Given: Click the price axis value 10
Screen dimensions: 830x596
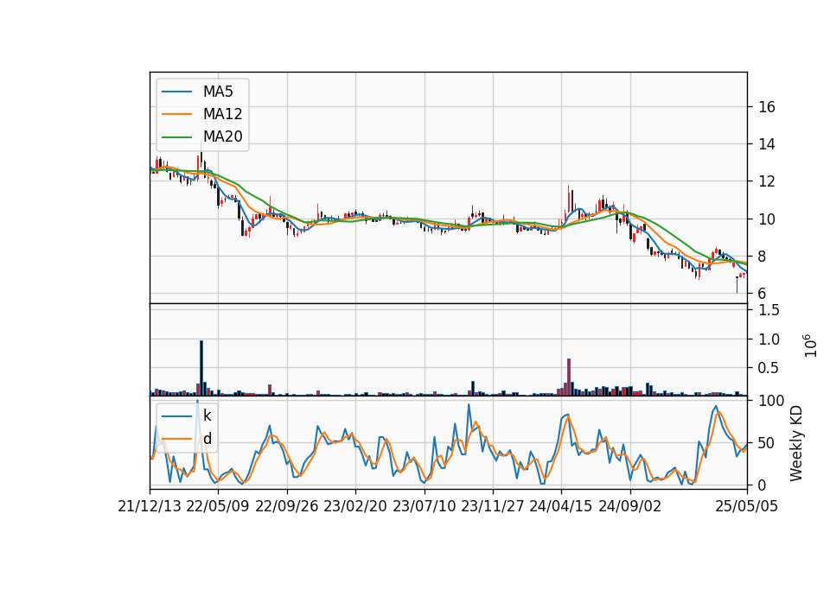Looking at the screenshot, I should point(767,219).
